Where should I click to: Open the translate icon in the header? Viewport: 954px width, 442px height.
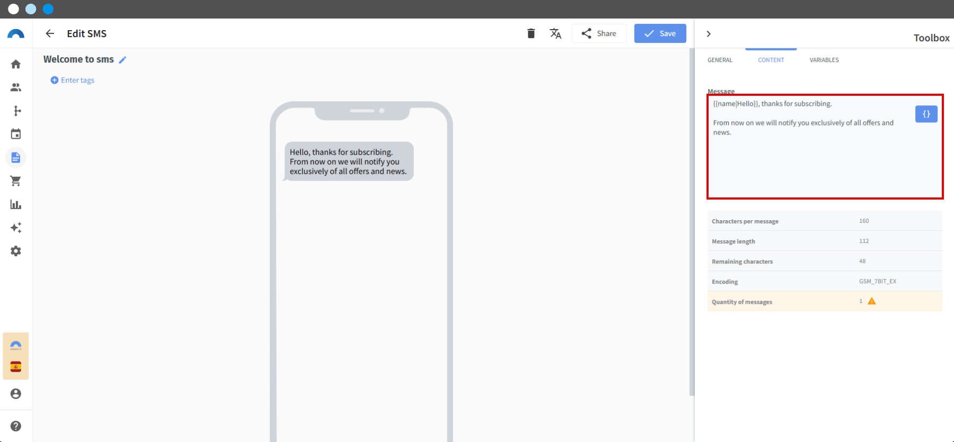(x=555, y=33)
